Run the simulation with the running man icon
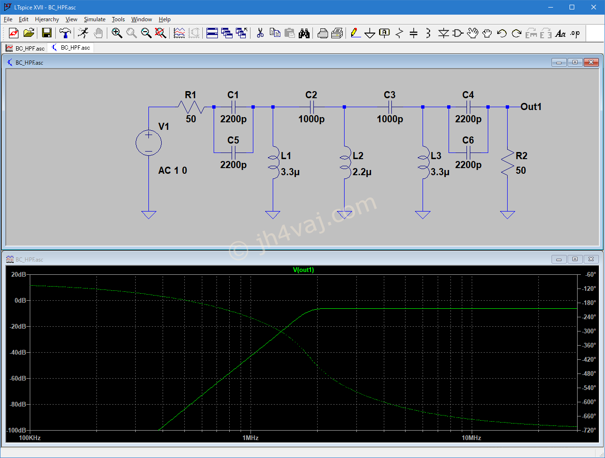605x458 pixels. [x=83, y=33]
